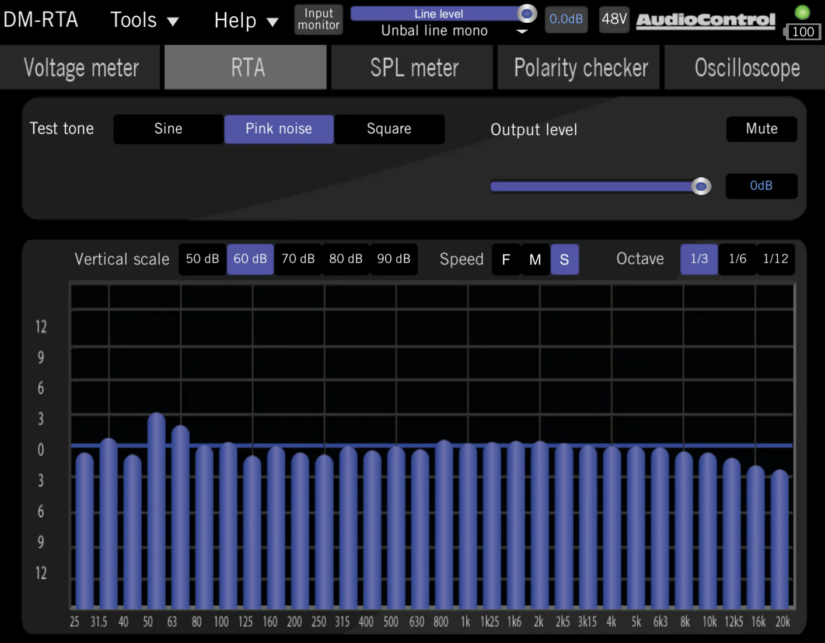Mute the output signal
The height and width of the screenshot is (643, 825).
[x=761, y=129]
